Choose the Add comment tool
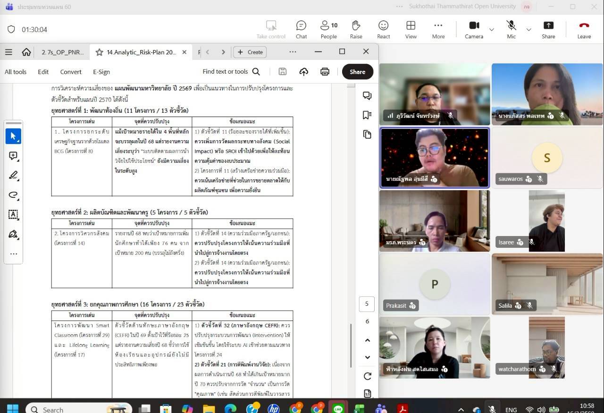 coord(13,156)
